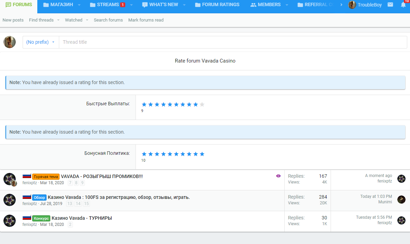
Task: Select the fifth star for Бонусная Политика
Action: coord(170,154)
